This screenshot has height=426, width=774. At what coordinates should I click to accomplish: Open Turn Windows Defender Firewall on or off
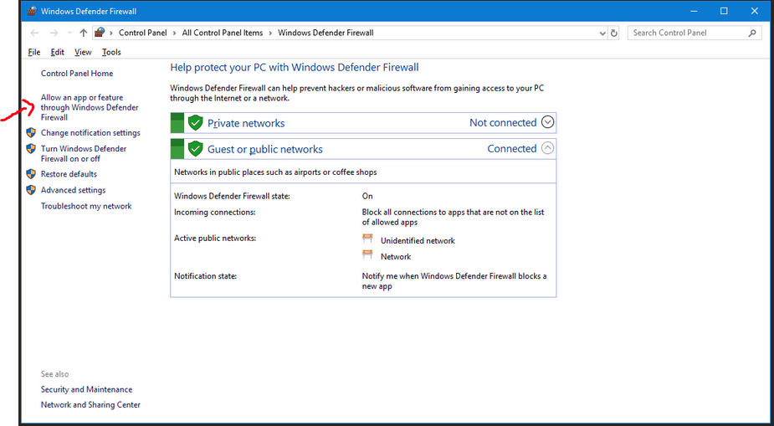coord(84,153)
